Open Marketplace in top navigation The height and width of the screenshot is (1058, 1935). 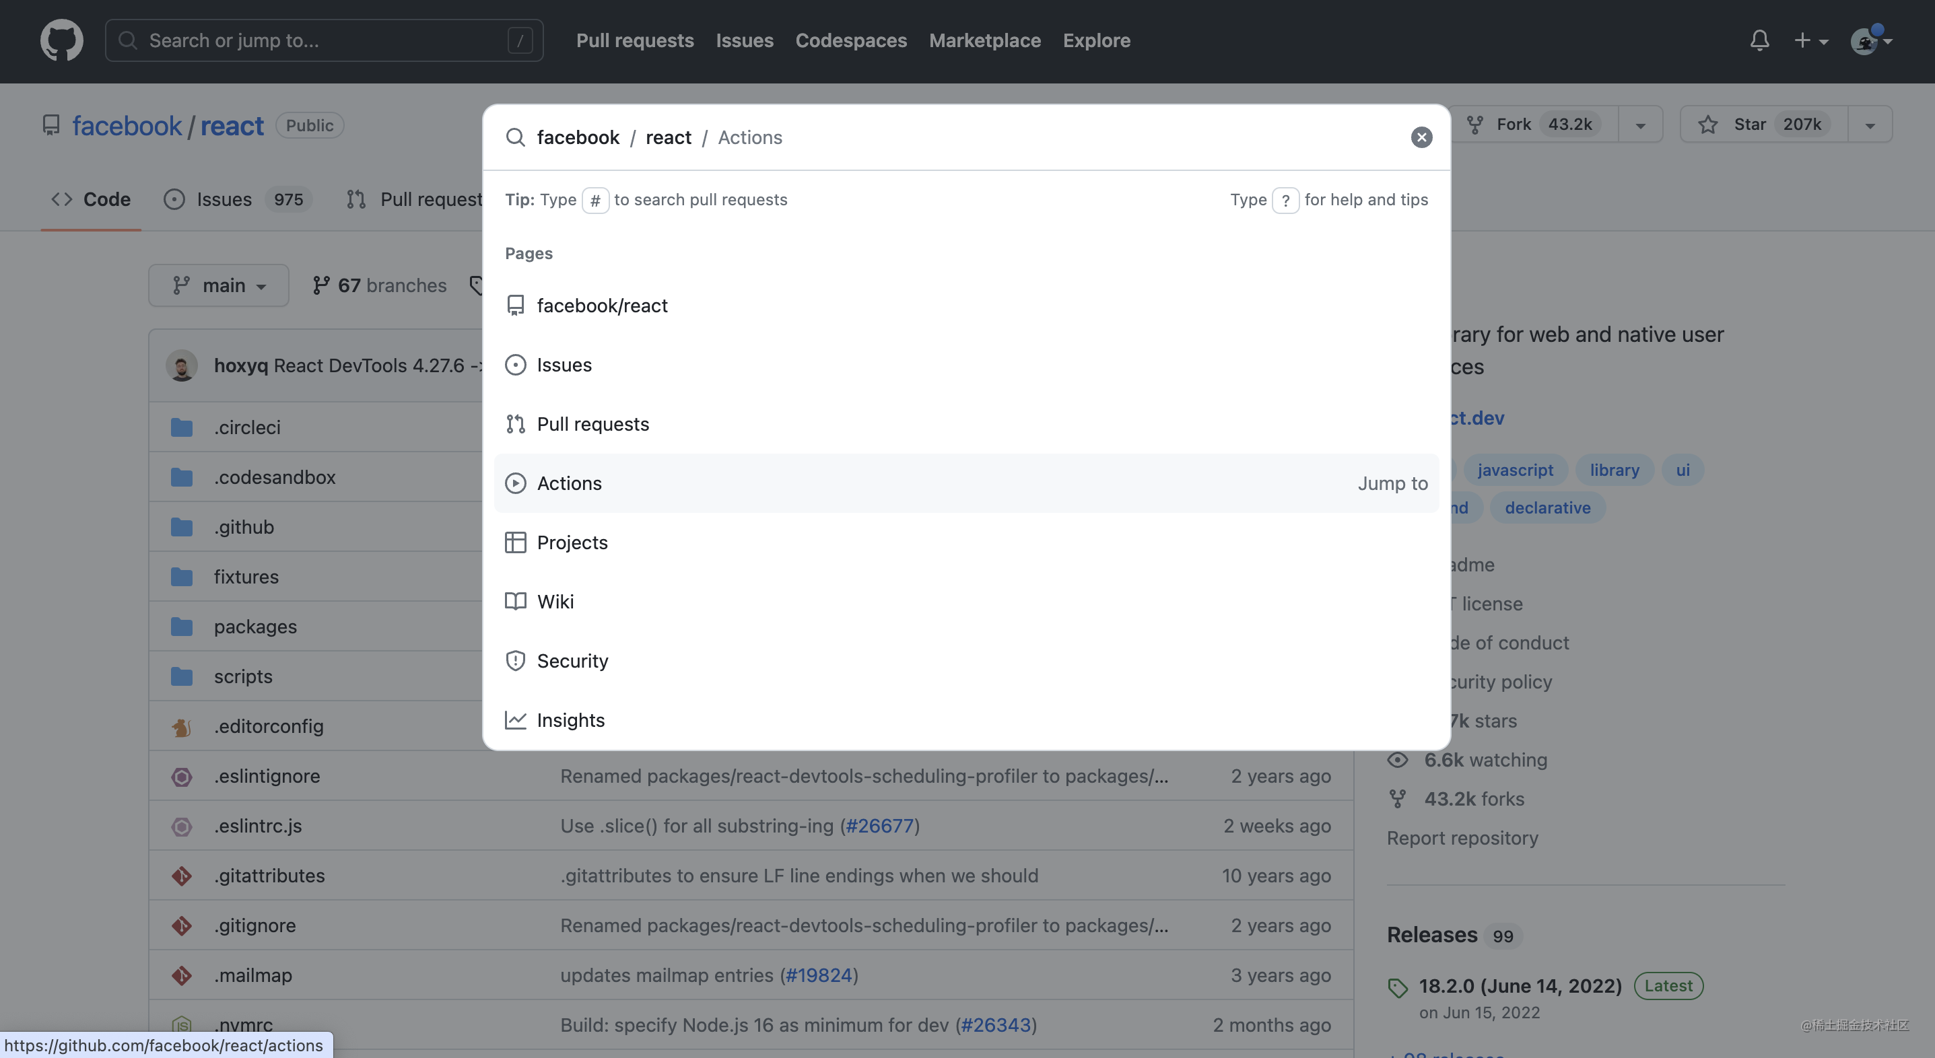click(x=984, y=40)
